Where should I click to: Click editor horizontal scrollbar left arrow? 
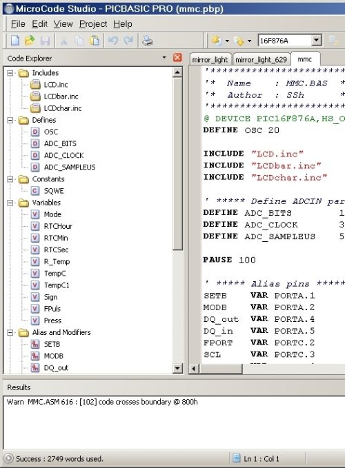tap(194, 369)
